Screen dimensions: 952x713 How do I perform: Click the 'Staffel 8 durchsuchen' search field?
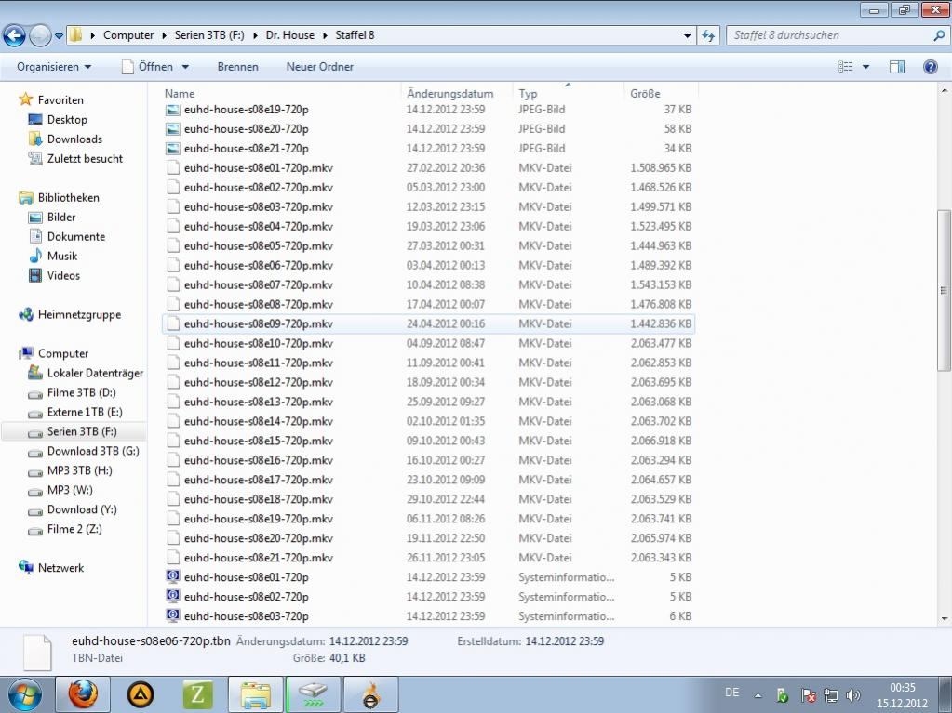click(x=829, y=35)
